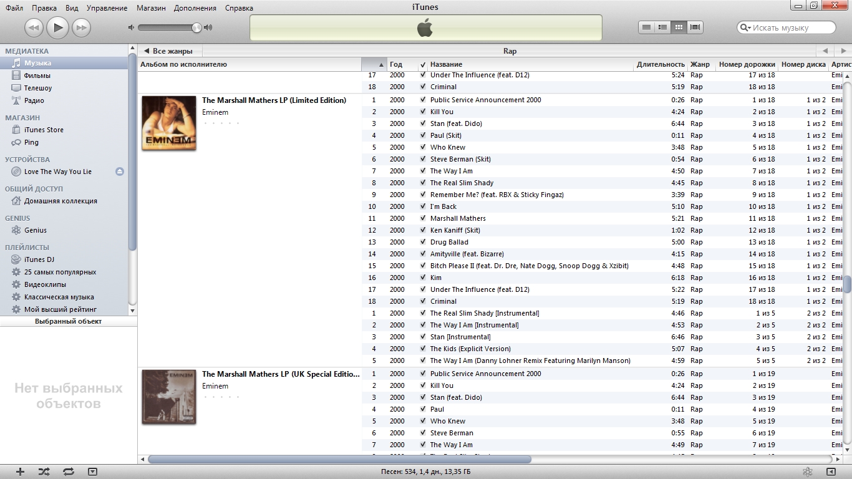This screenshot has width=852, height=479.
Task: Click the Ping icon in sidebar
Action: click(x=16, y=142)
